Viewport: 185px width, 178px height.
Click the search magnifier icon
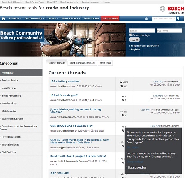click(x=178, y=18)
